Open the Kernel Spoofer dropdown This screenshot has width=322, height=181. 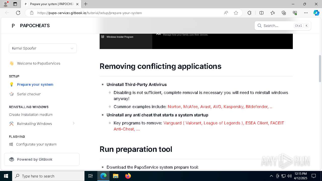coord(43,48)
